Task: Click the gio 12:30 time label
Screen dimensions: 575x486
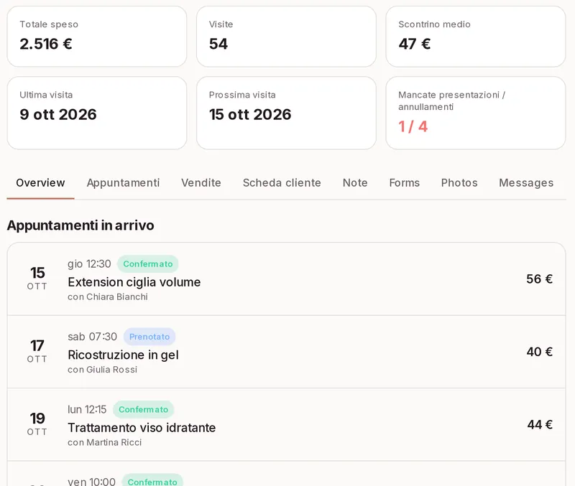Action: coord(89,264)
